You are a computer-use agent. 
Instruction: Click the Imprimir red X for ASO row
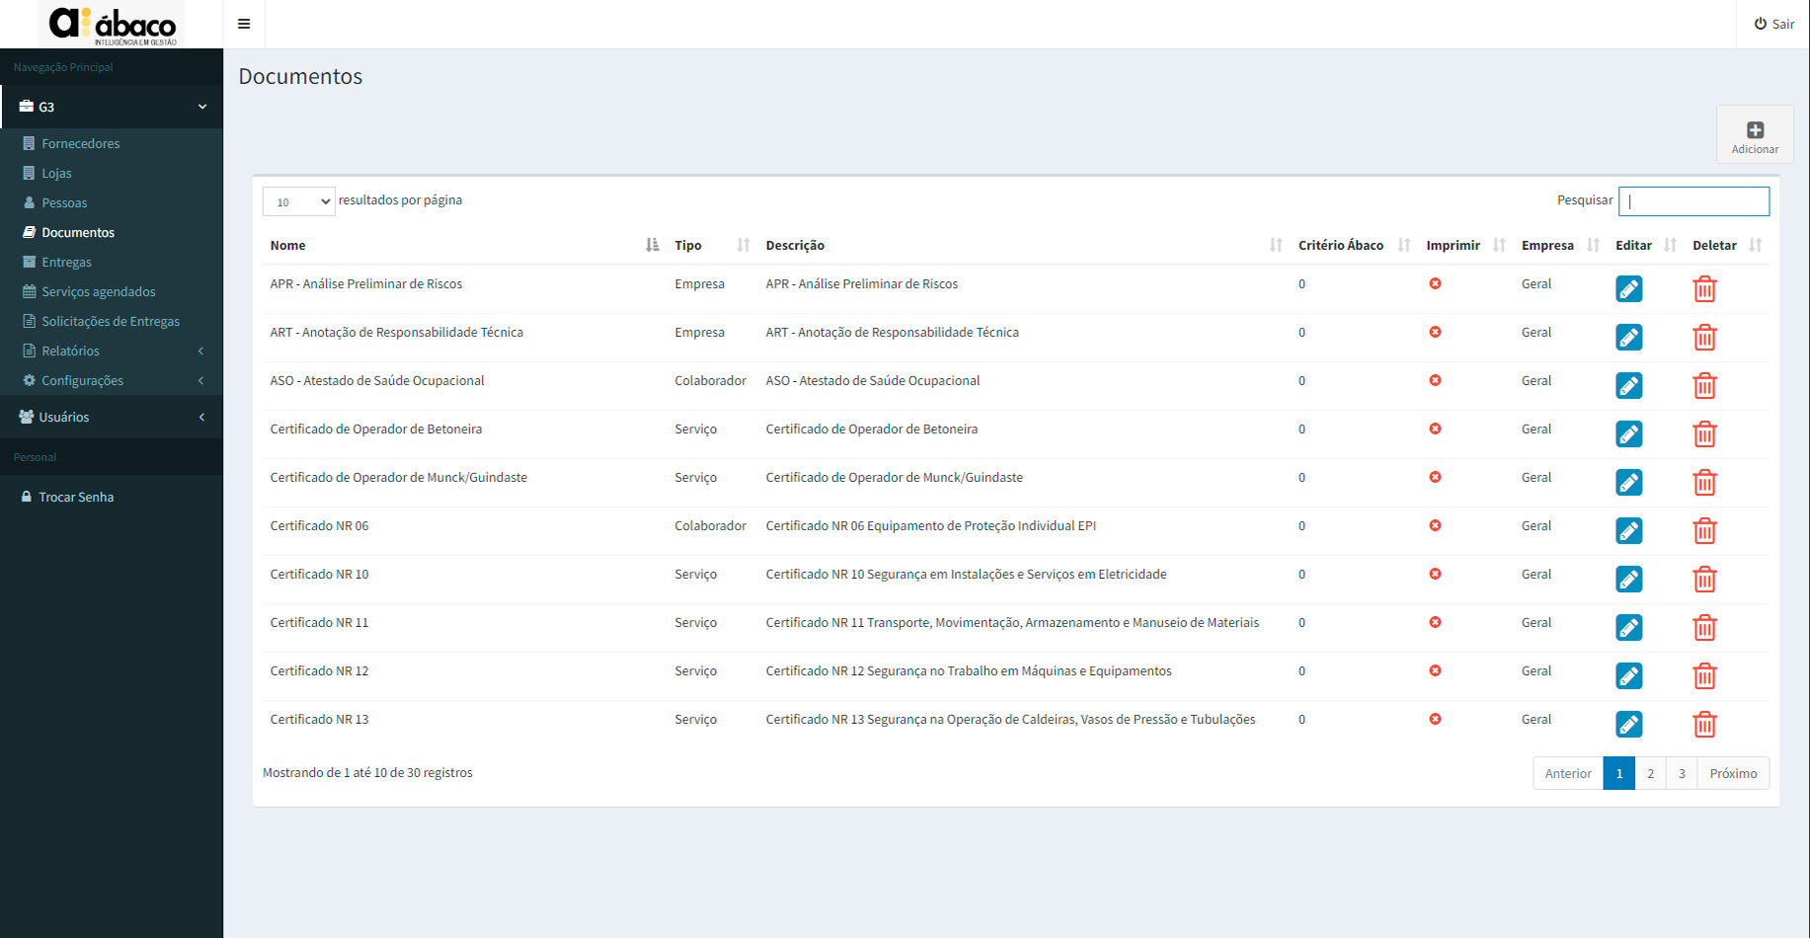tap(1435, 380)
